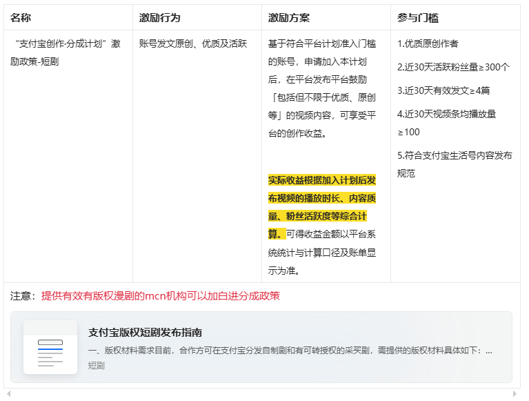The image size is (529, 401).
Task: Click the guide card summary starting 一、版权材料需求目前
Action: (x=290, y=351)
